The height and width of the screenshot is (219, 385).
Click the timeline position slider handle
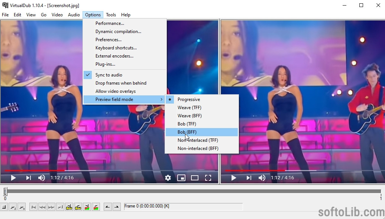pos(5,191)
